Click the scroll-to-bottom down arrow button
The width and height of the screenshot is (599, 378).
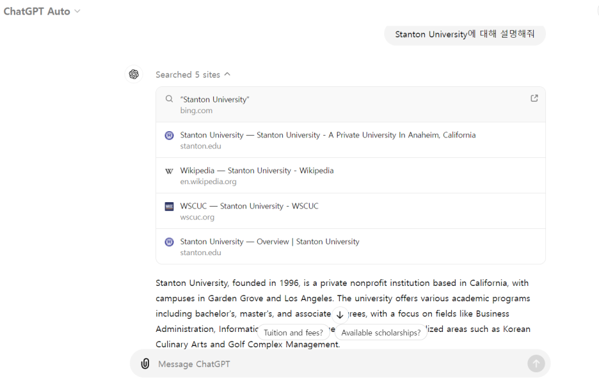pos(340,315)
